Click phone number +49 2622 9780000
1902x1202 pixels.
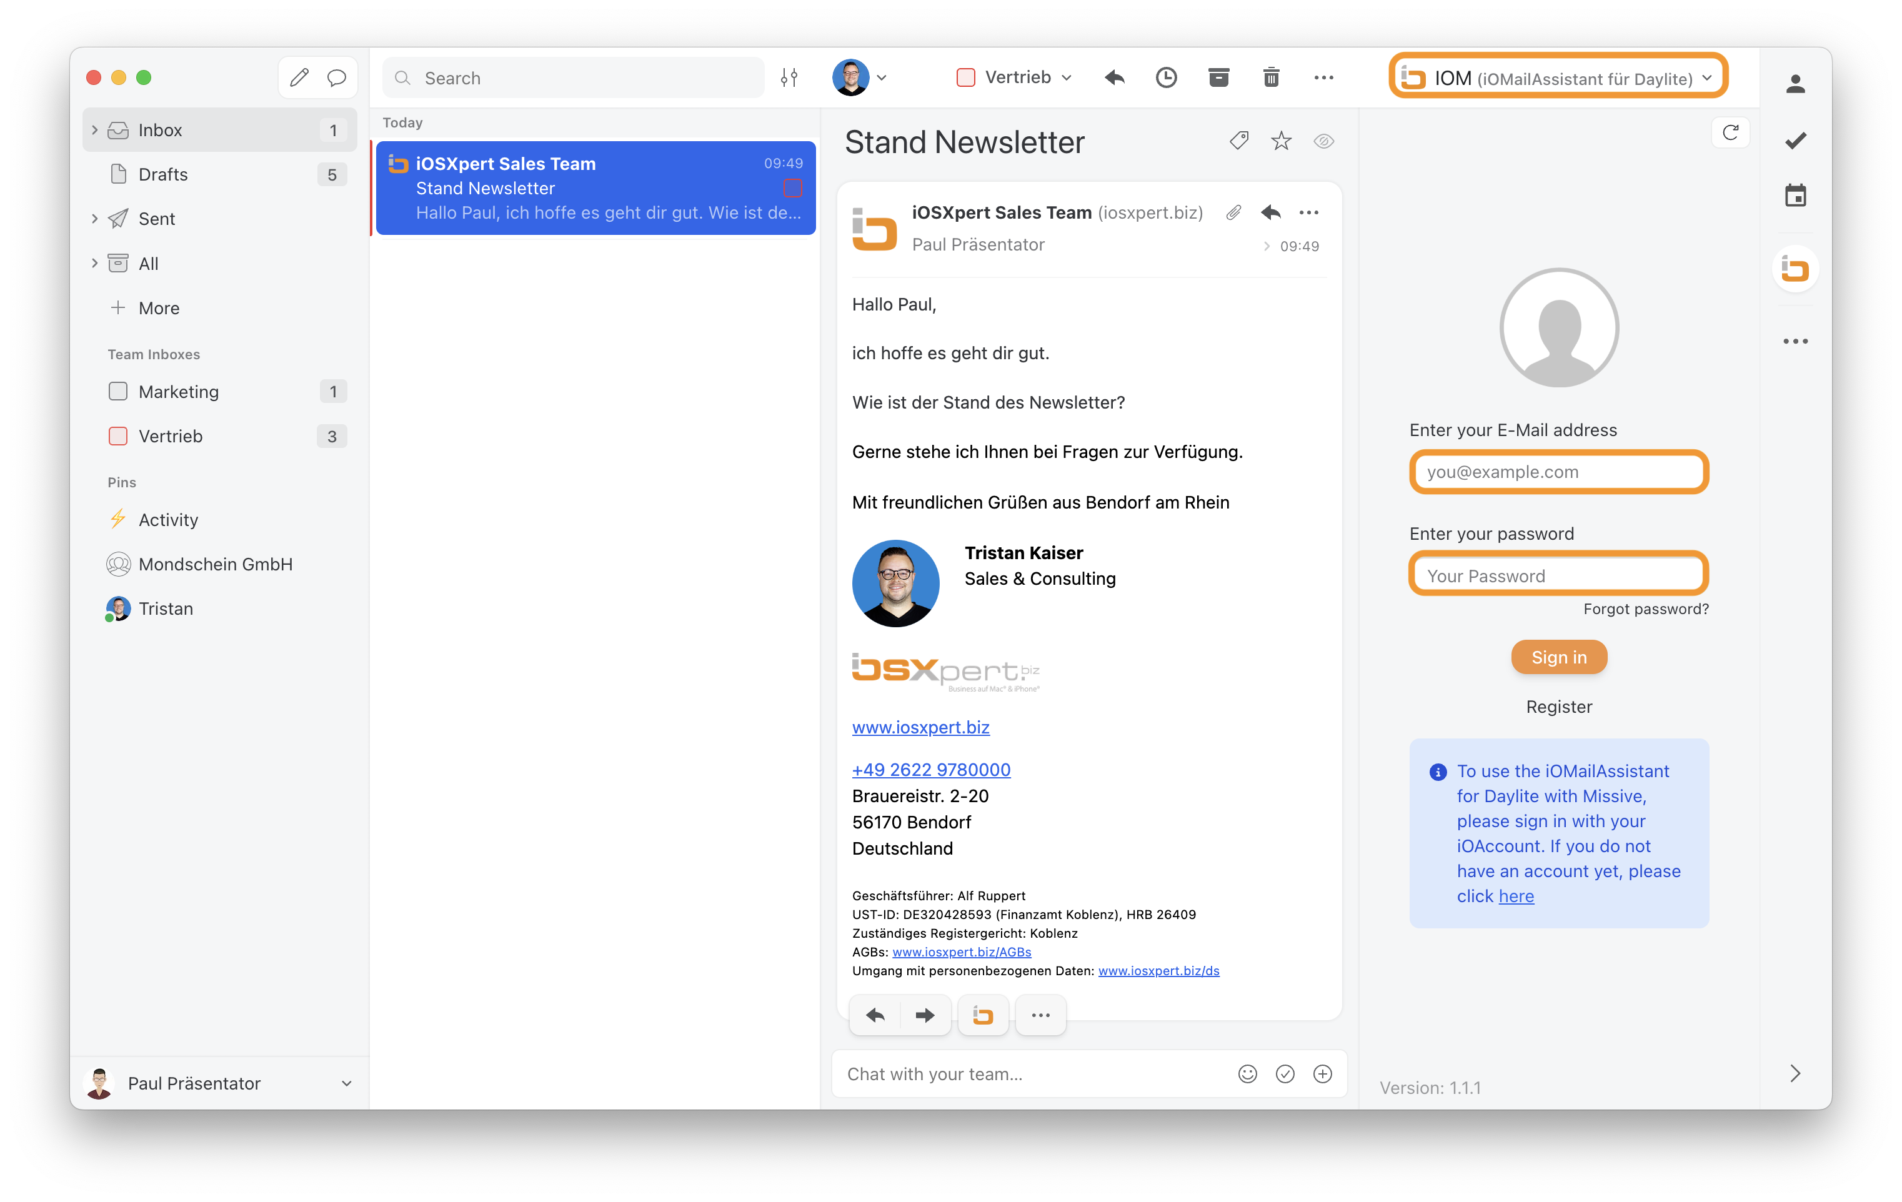pos(931,769)
